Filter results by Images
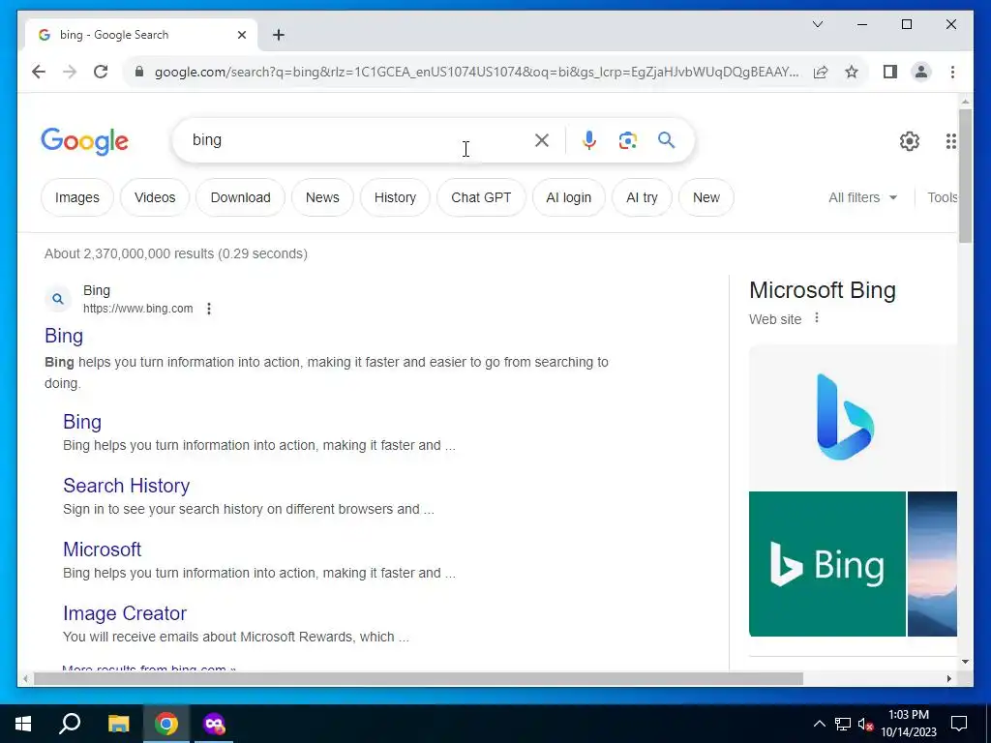The width and height of the screenshot is (991, 743). 77,197
